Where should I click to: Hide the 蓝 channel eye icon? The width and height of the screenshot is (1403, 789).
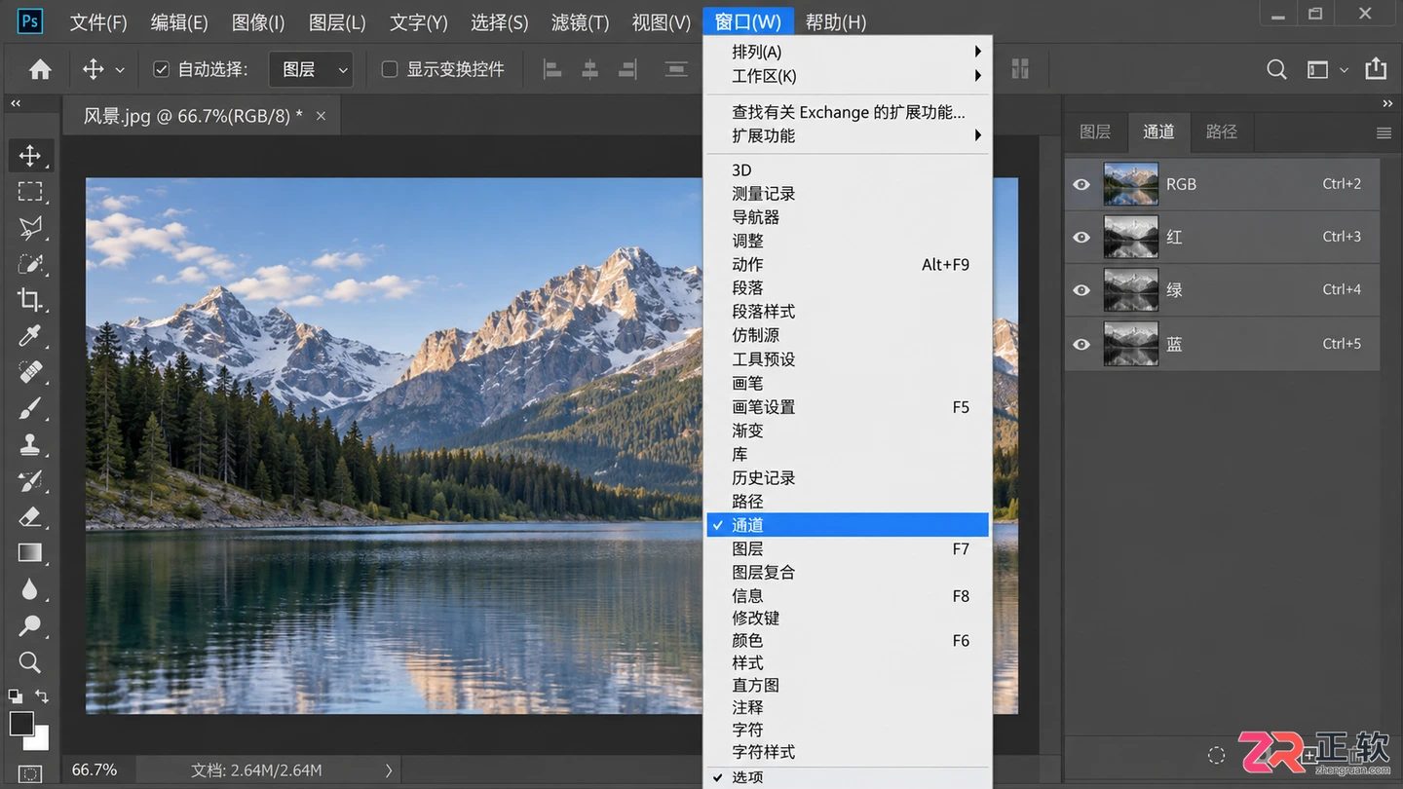(x=1081, y=344)
